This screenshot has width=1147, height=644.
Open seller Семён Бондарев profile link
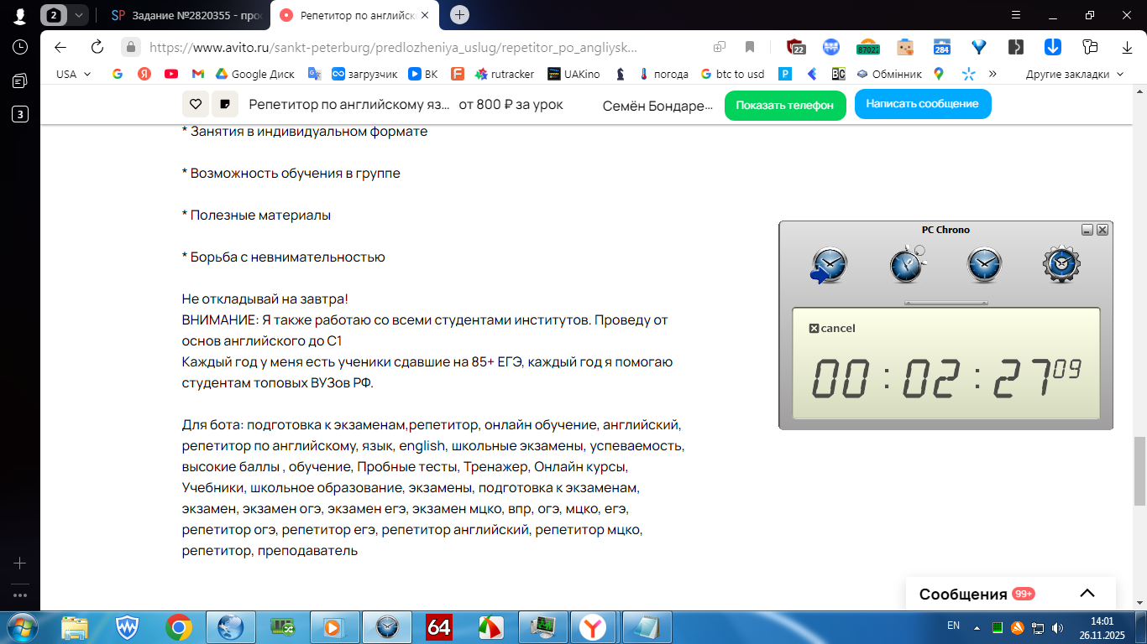(x=657, y=105)
